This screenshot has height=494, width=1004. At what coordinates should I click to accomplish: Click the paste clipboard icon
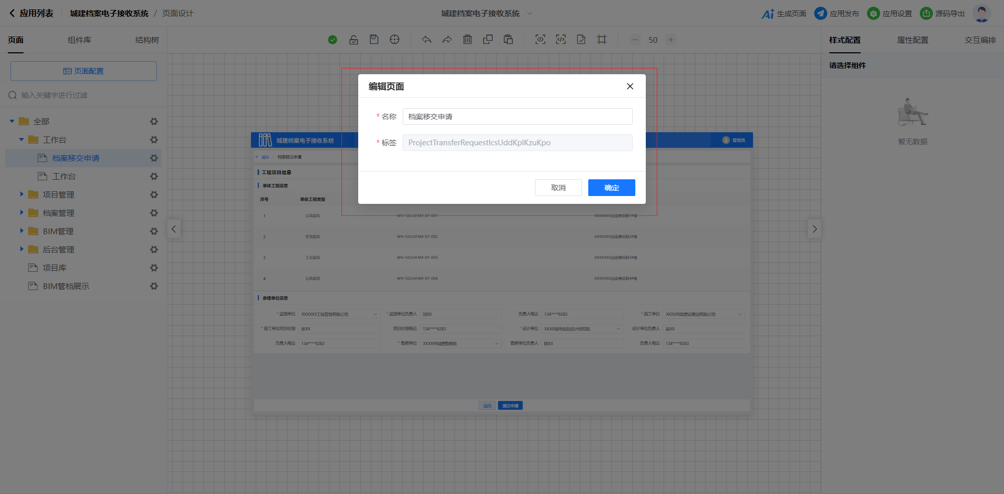pos(508,40)
